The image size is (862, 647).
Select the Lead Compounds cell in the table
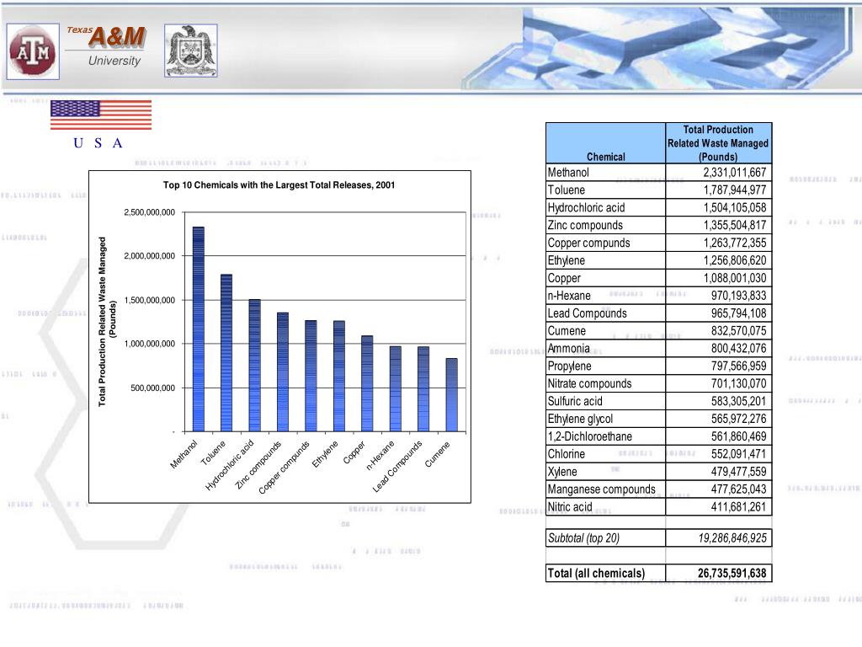[x=606, y=313]
